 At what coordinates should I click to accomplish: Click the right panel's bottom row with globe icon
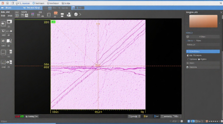point(203,67)
